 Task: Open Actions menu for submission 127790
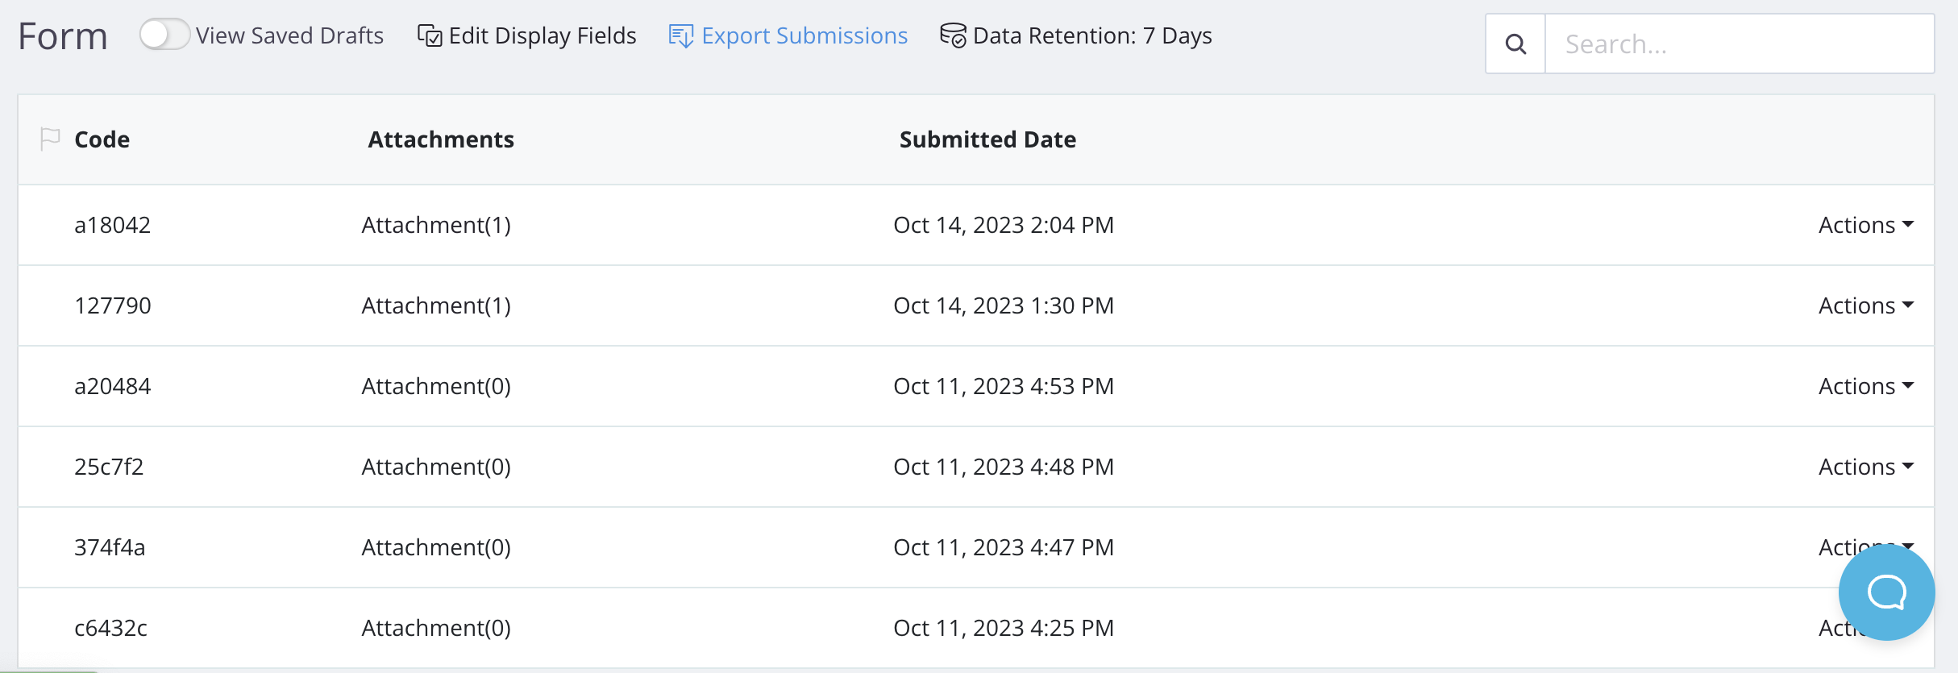coord(1865,305)
